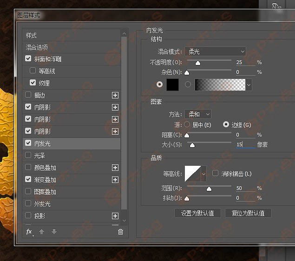Screen dimensions: 295x261
Task: Click the trash icon to delete effect
Action: click(121, 232)
